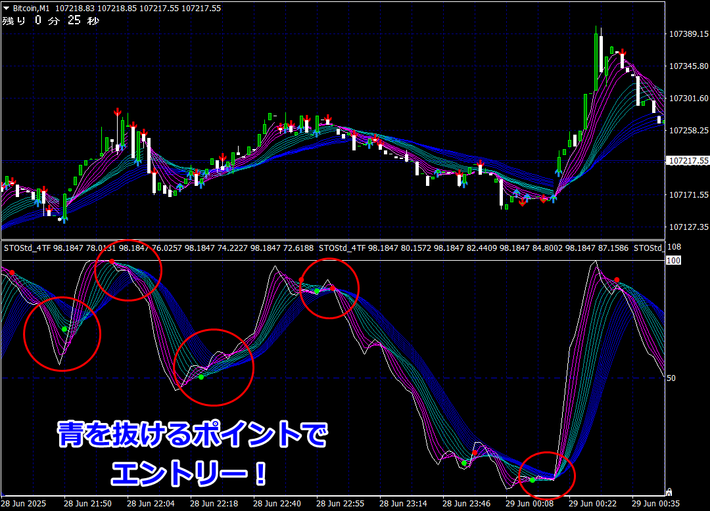Screen dimensions: 710x511
Task: Click the 28 Jun 22:04 time label
Action: click(x=151, y=503)
